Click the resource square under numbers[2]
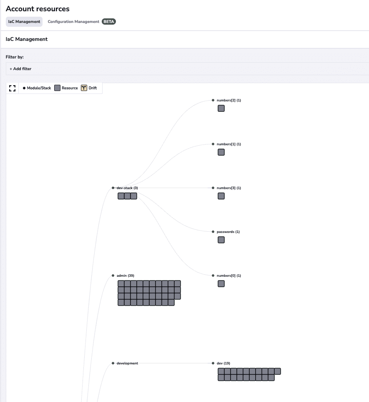The height and width of the screenshot is (402, 369). (x=221, y=109)
